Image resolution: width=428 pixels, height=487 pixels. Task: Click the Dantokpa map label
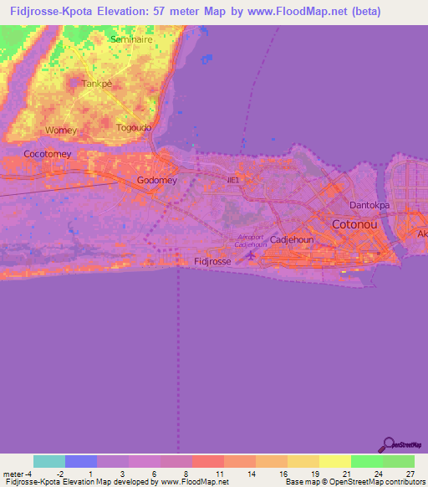(369, 205)
